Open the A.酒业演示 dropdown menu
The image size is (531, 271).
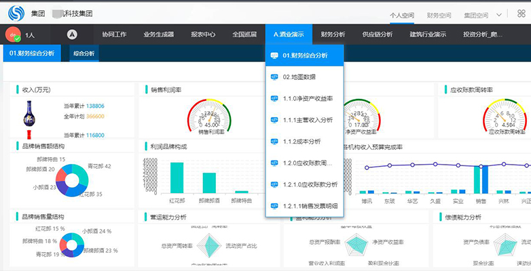click(x=289, y=34)
